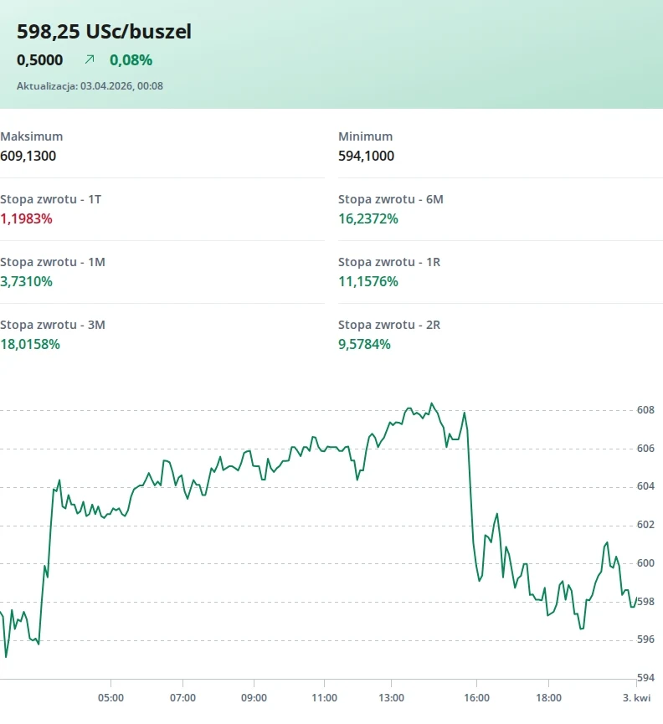Click the 608 price axis label

pos(645,410)
